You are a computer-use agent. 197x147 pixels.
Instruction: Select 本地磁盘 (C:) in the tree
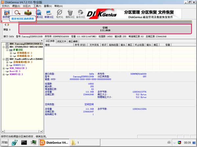pos(24,53)
